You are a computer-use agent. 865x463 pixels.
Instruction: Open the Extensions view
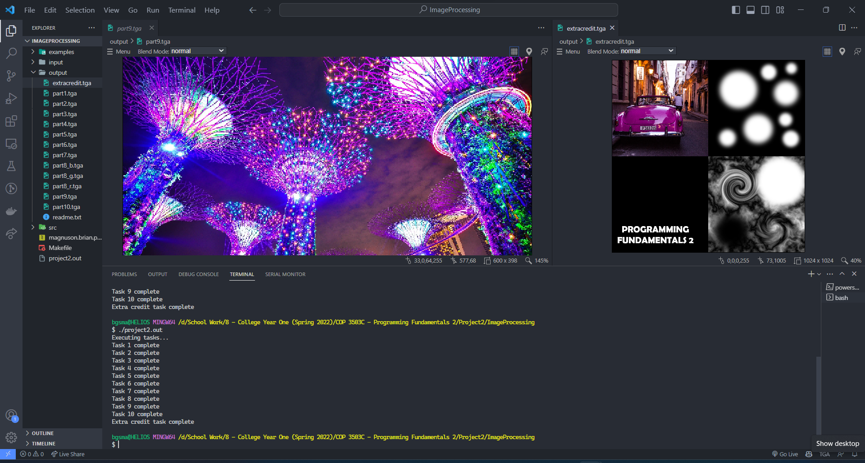coord(11,121)
